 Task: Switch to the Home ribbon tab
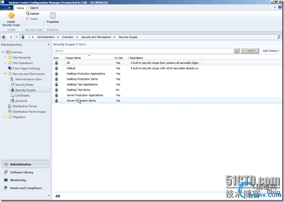pos(20,8)
